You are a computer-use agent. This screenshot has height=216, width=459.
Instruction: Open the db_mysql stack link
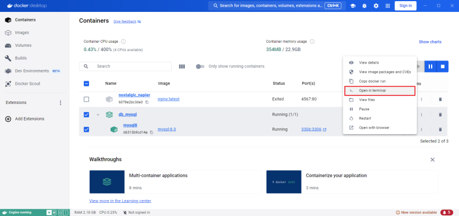(x=128, y=115)
